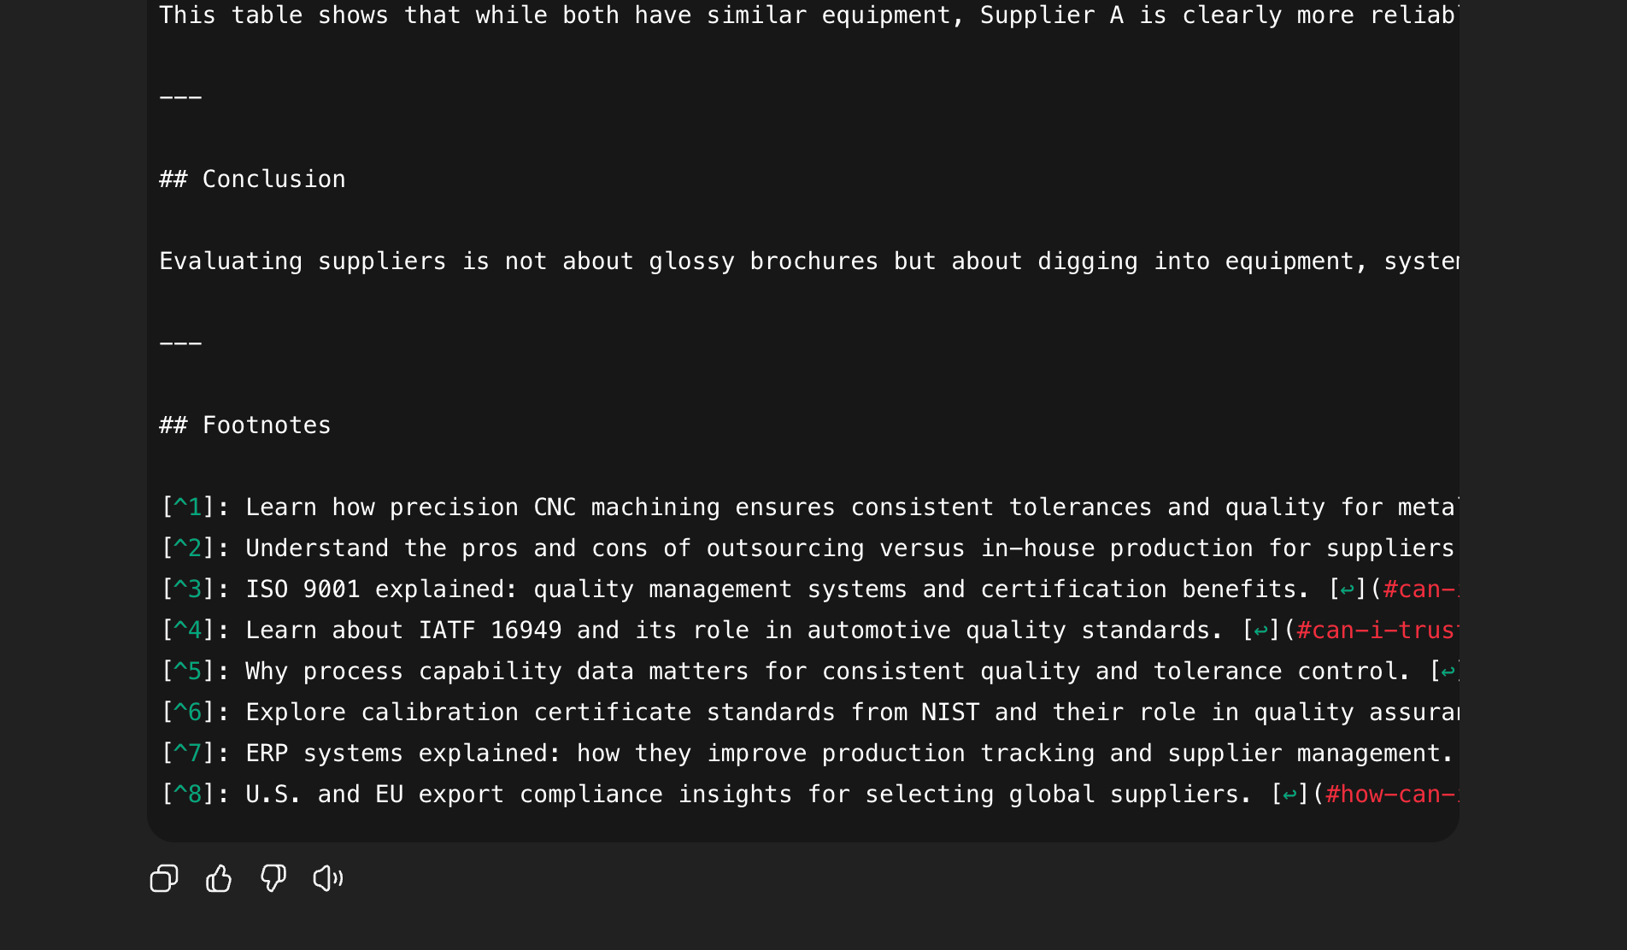Click the #how-can- anchor link in footnote 8
The image size is (1627, 950).
click(1390, 795)
